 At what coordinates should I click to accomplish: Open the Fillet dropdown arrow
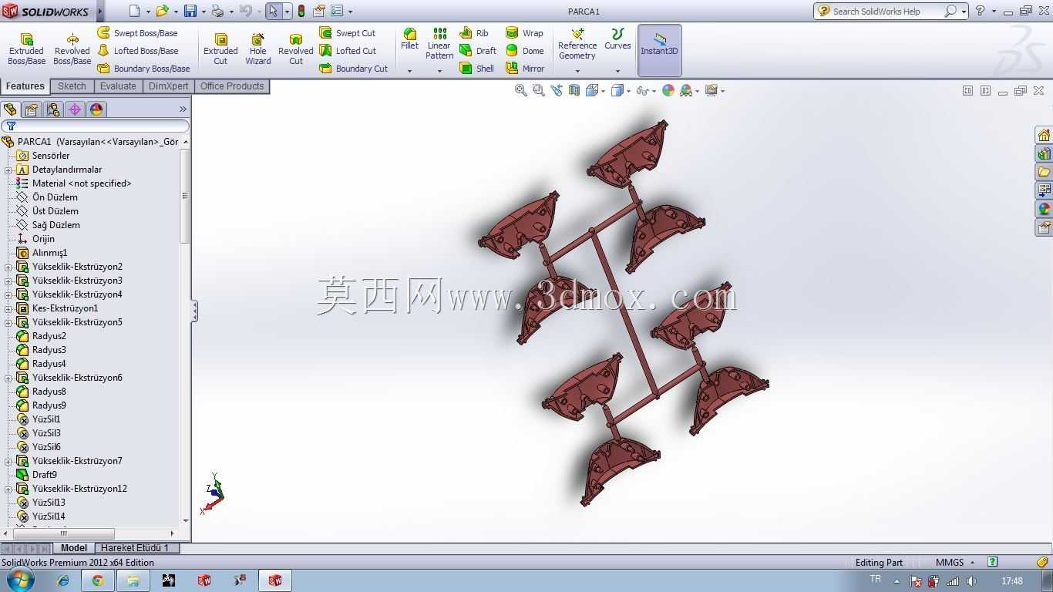410,71
